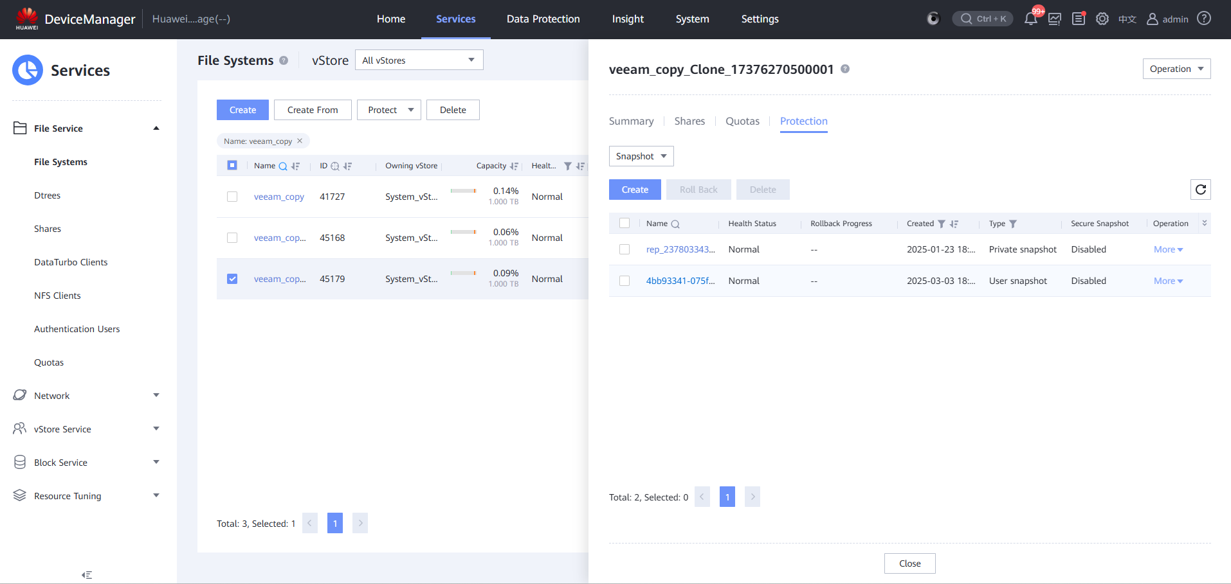Viewport: 1231px width, 584px height.
Task: Click the search icon in snapshot Name column
Action: point(675,224)
